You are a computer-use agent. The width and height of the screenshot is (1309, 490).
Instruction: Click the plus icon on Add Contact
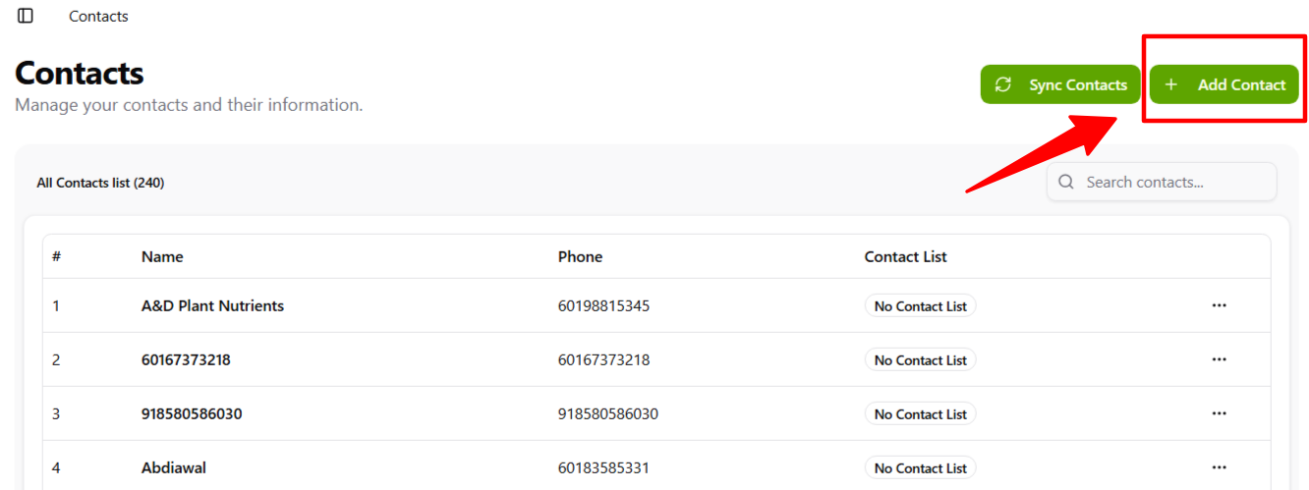1170,84
